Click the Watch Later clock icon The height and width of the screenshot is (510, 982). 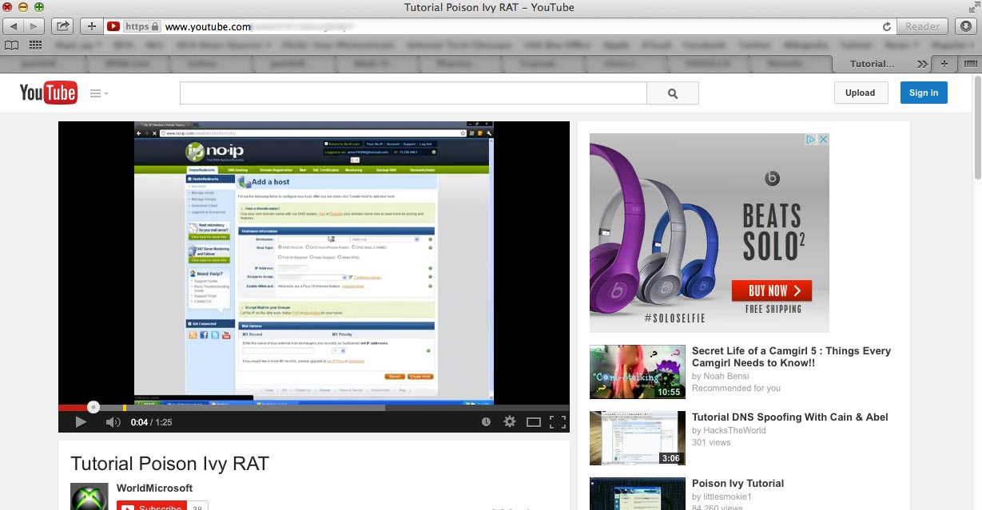pyautogui.click(x=486, y=422)
